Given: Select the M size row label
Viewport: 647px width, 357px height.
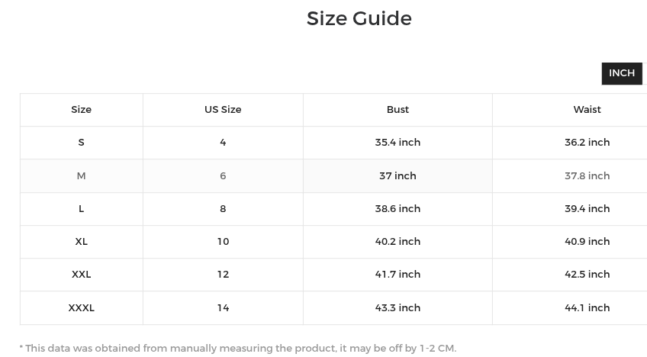Looking at the screenshot, I should (82, 175).
